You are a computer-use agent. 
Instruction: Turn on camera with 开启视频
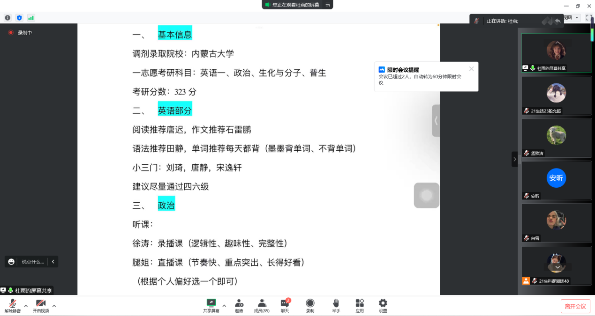coord(41,303)
